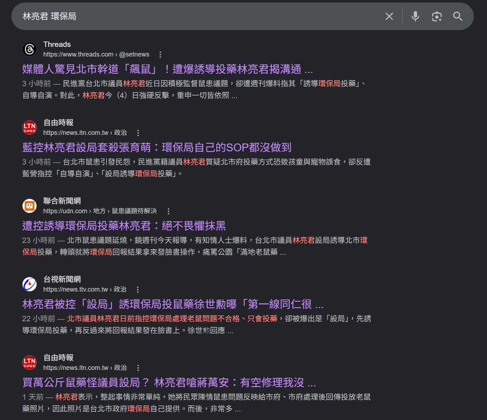Submit search using the magnifying glass icon
The height and width of the screenshot is (420, 487).
pos(458,16)
